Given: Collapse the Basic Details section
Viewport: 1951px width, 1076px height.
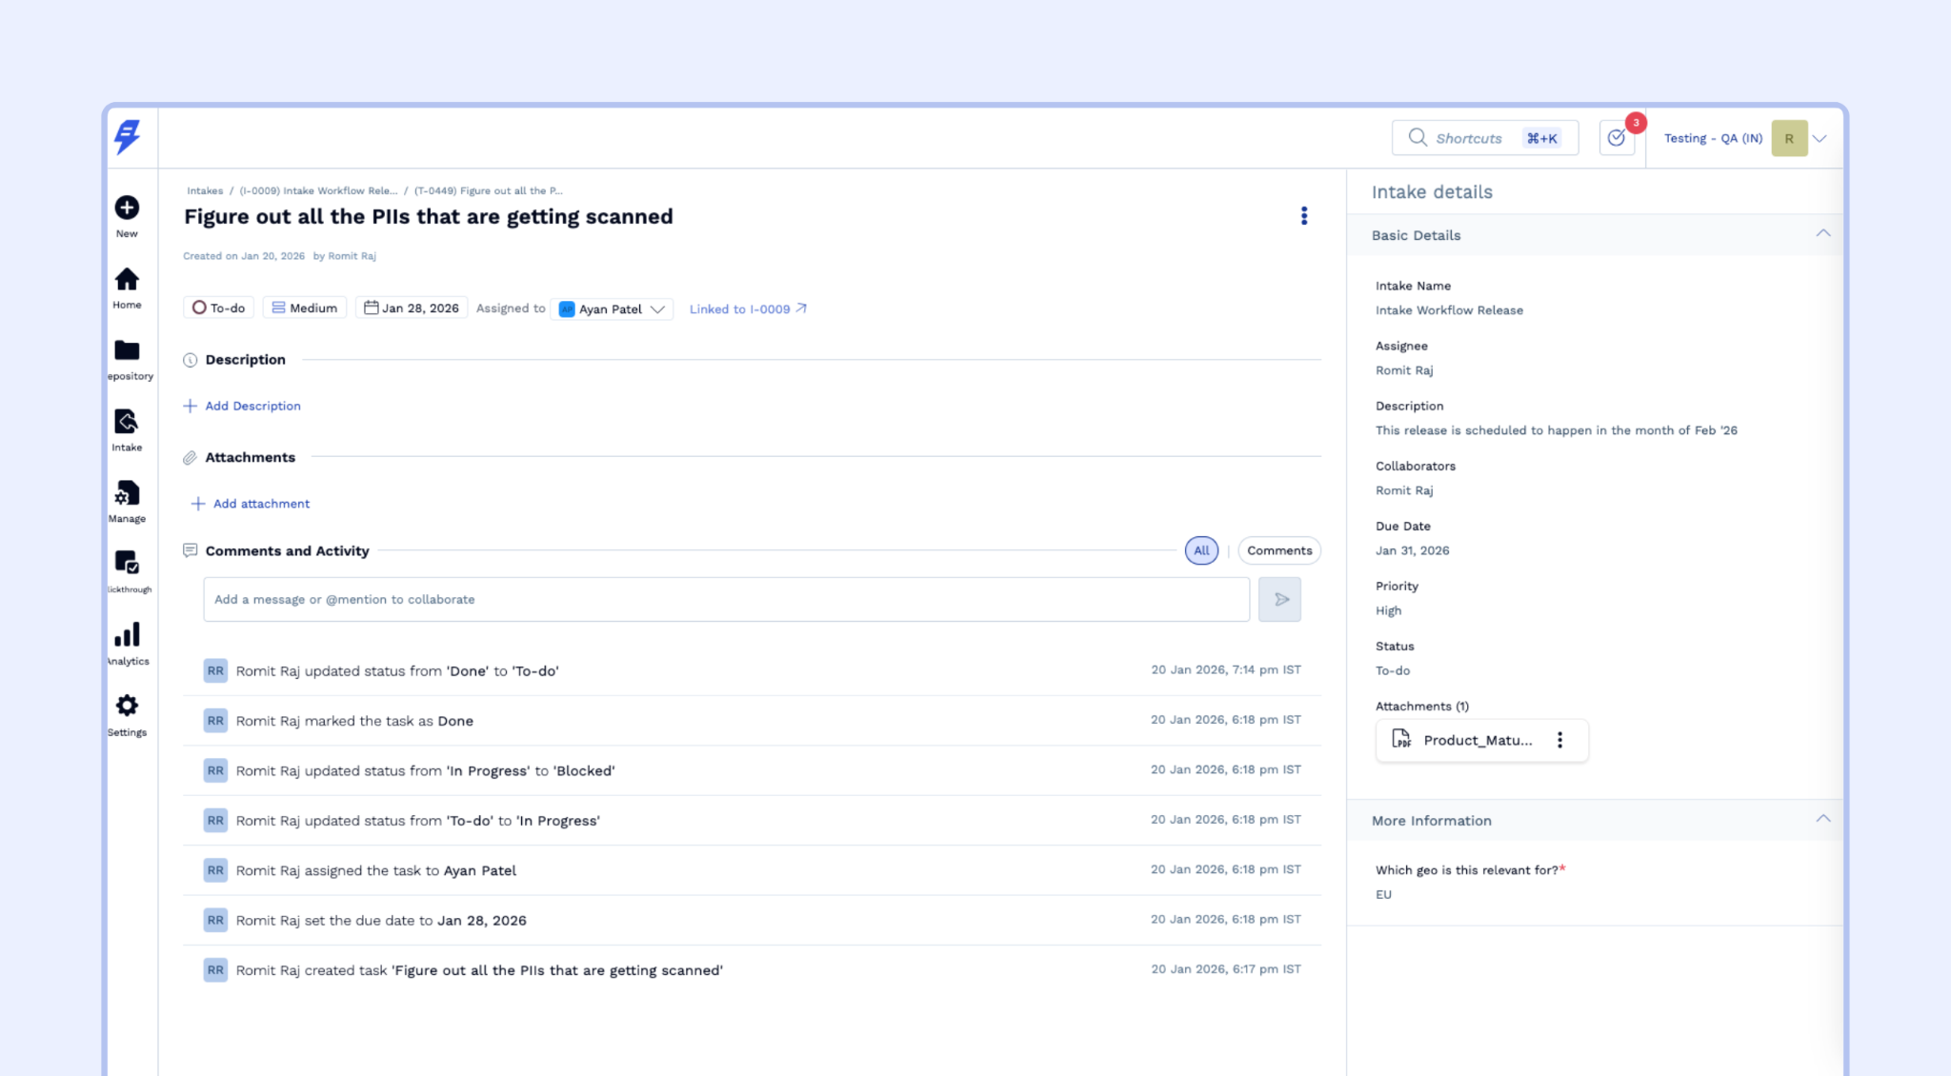Looking at the screenshot, I should 1822,234.
